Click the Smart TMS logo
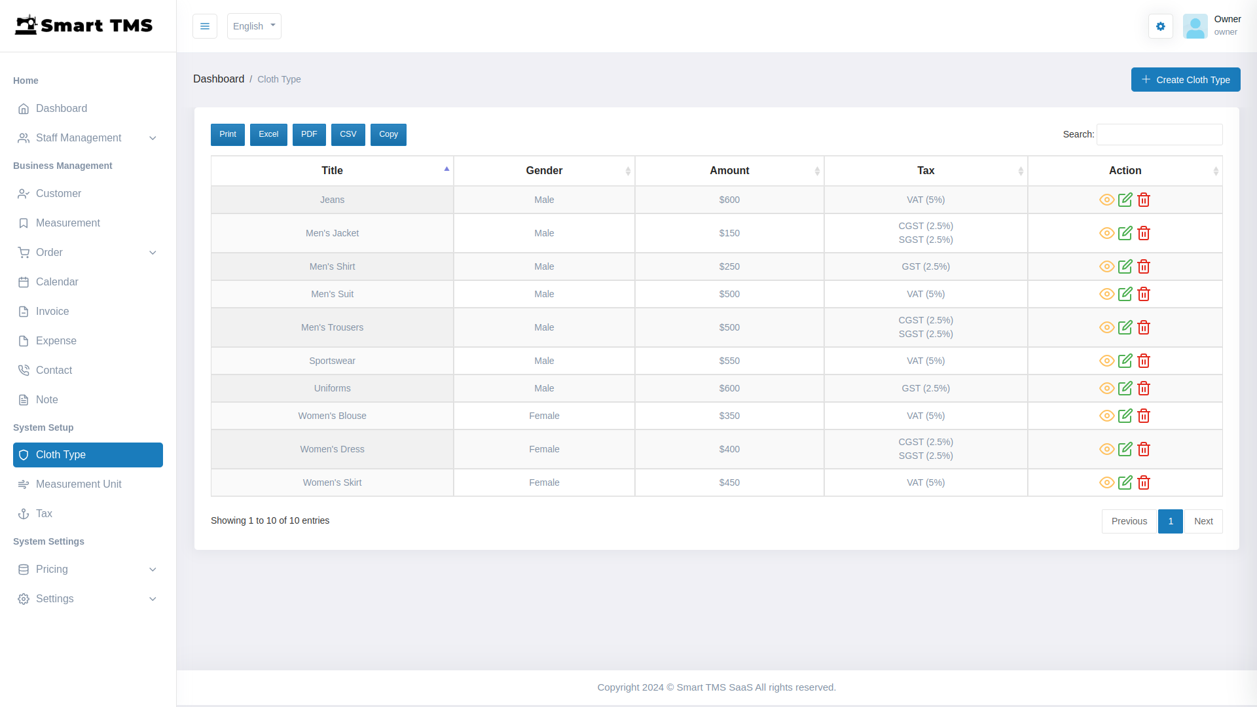The image size is (1257, 707). [x=84, y=25]
